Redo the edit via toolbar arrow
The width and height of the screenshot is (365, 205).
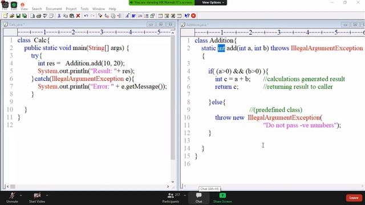coord(92,16)
